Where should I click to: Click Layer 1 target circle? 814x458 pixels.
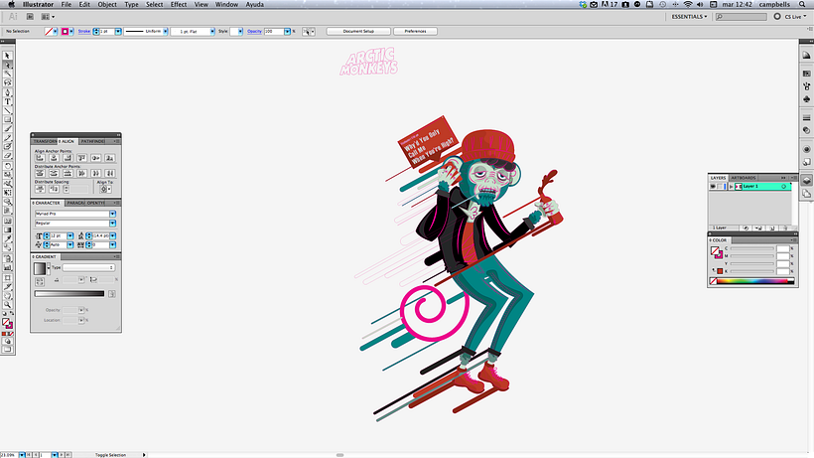(x=784, y=186)
